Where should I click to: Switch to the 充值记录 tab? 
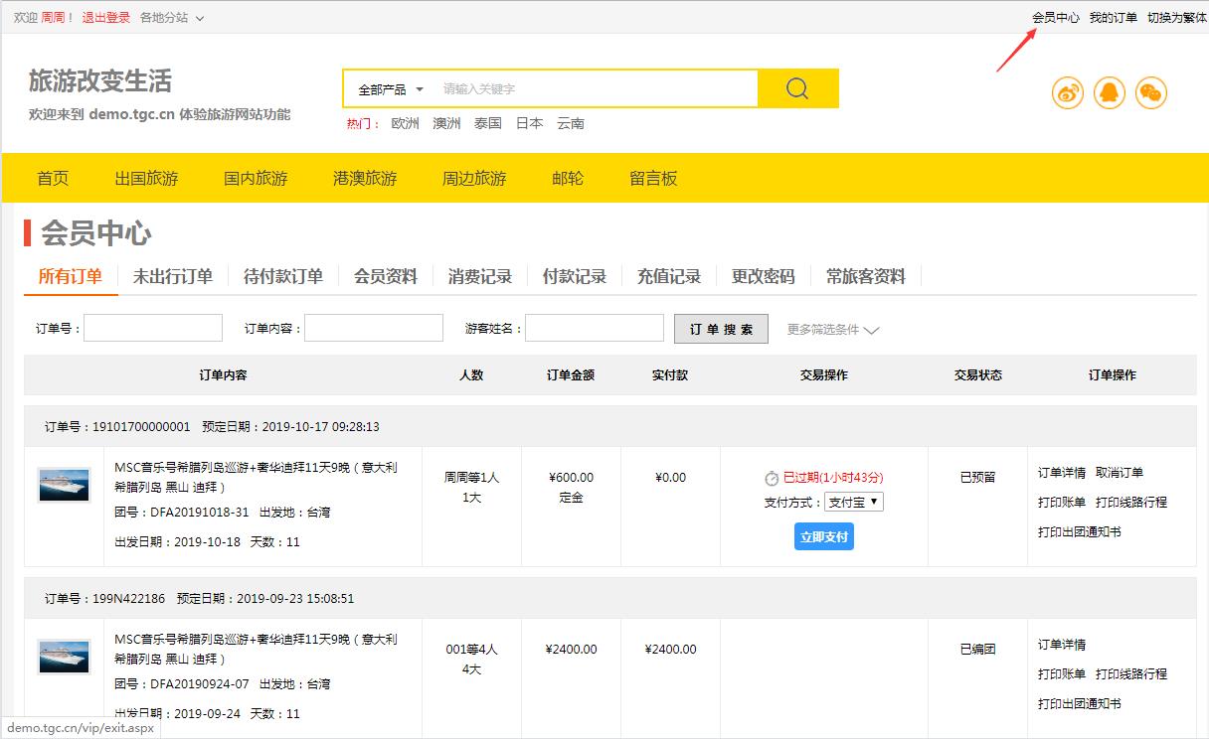pos(669,277)
